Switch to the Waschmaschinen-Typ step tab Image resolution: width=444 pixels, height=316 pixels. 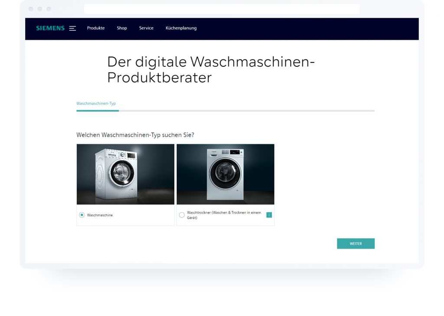click(96, 103)
